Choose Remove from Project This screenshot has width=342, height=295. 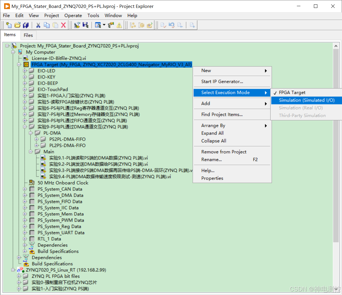(232, 152)
